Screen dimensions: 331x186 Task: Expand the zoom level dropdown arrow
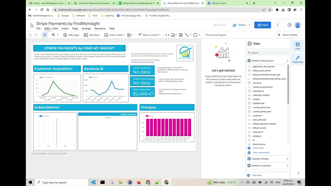(57, 35)
